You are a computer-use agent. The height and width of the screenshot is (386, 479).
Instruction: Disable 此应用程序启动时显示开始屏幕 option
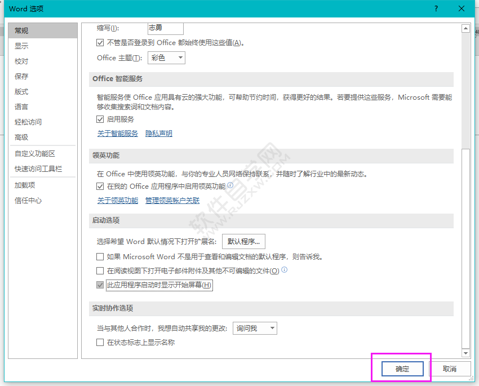(x=100, y=285)
